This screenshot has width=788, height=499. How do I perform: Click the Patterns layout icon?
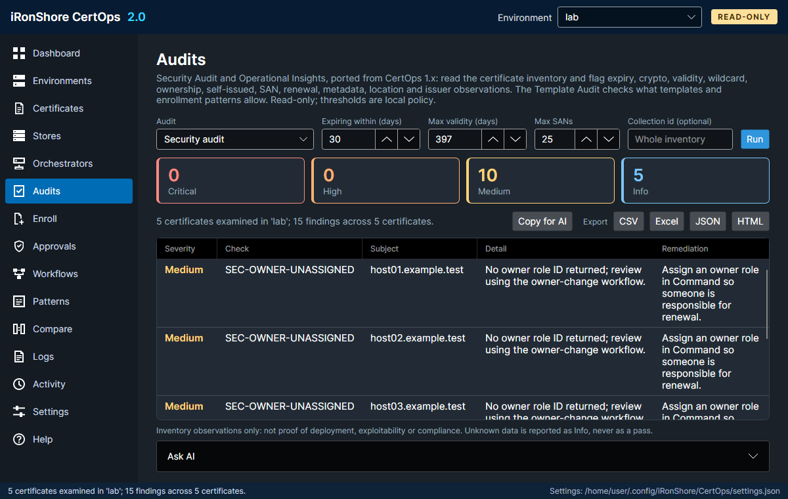(19, 301)
